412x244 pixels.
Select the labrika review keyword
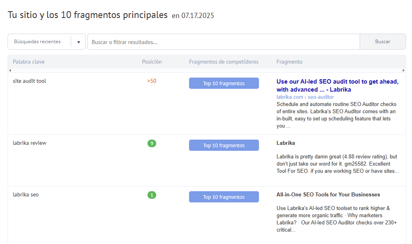coord(30,143)
